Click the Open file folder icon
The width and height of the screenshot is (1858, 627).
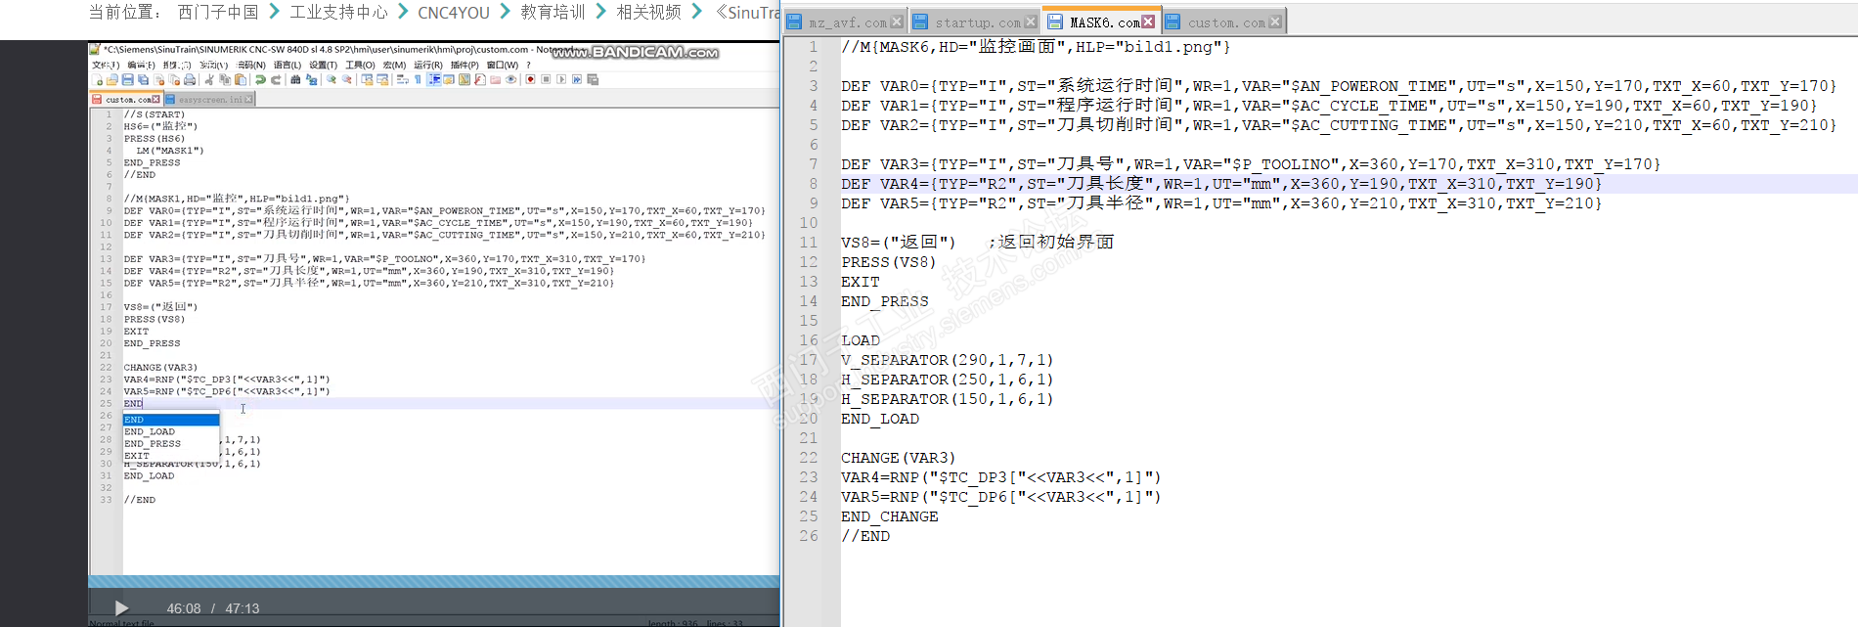coord(112,80)
